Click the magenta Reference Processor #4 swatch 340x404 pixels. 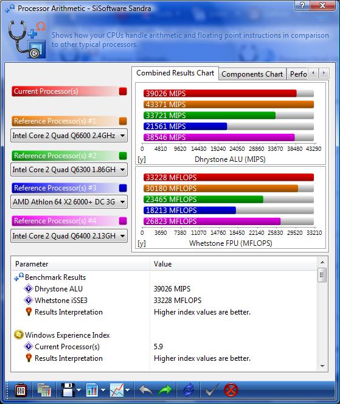(123, 221)
